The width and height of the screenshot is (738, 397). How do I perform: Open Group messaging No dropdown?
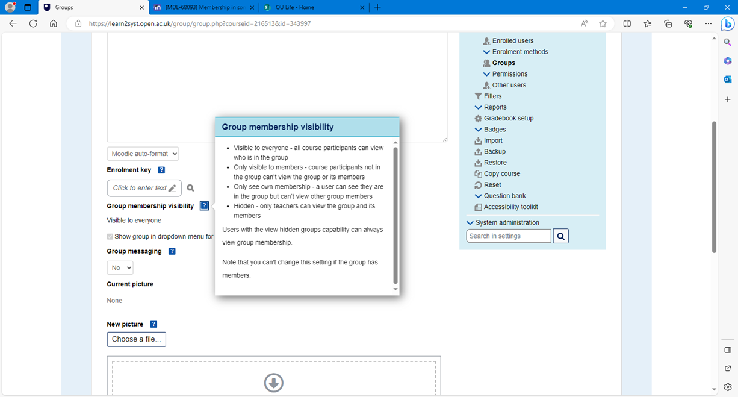(120, 267)
